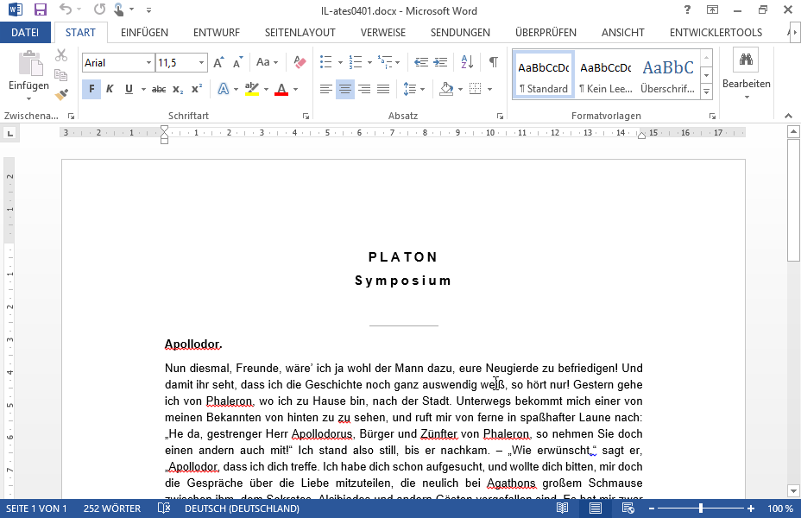801x518 pixels.
Task: Undo the last action
Action: pyautogui.click(x=65, y=9)
